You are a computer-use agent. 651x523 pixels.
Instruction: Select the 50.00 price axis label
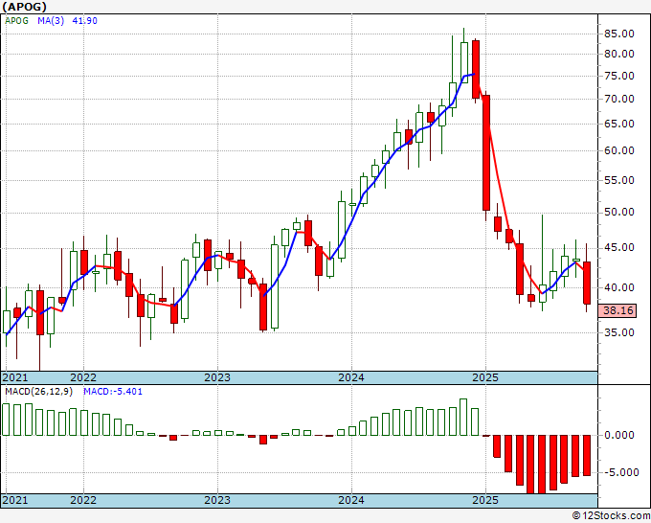[x=619, y=213]
